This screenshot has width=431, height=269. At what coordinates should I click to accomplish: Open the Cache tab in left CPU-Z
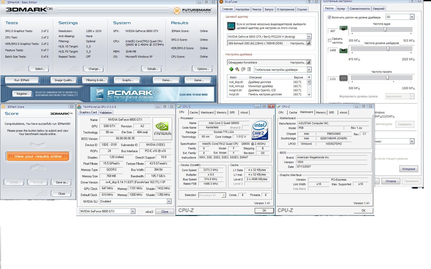194,112
